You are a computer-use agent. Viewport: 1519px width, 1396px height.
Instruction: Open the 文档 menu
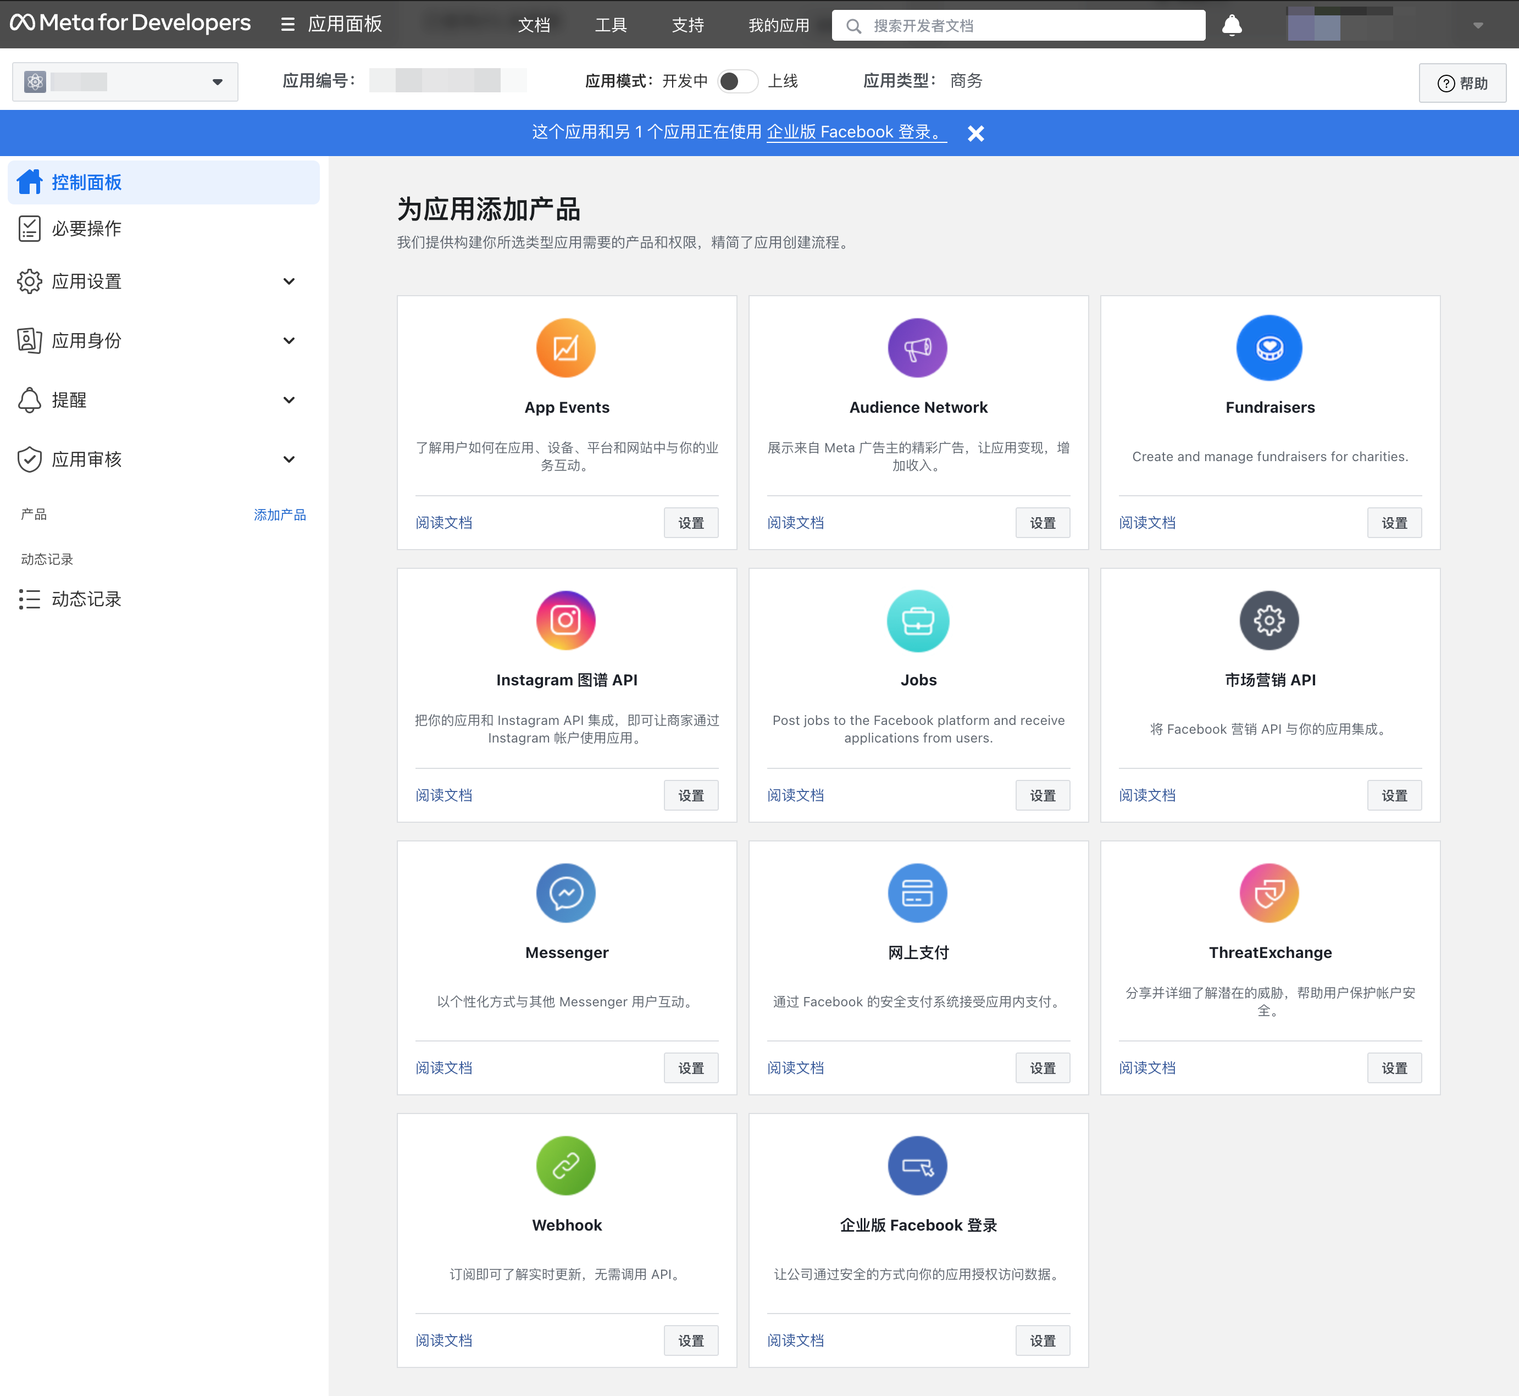(533, 26)
